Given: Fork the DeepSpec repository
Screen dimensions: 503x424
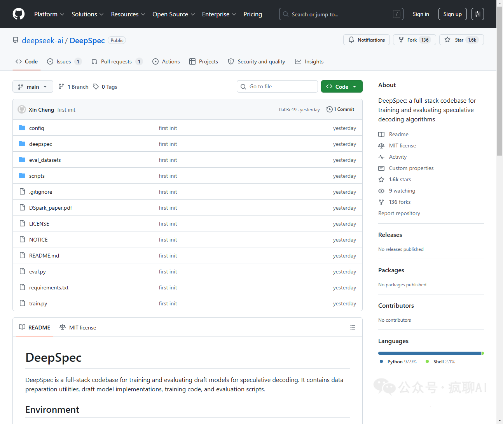Looking at the screenshot, I should pos(414,40).
